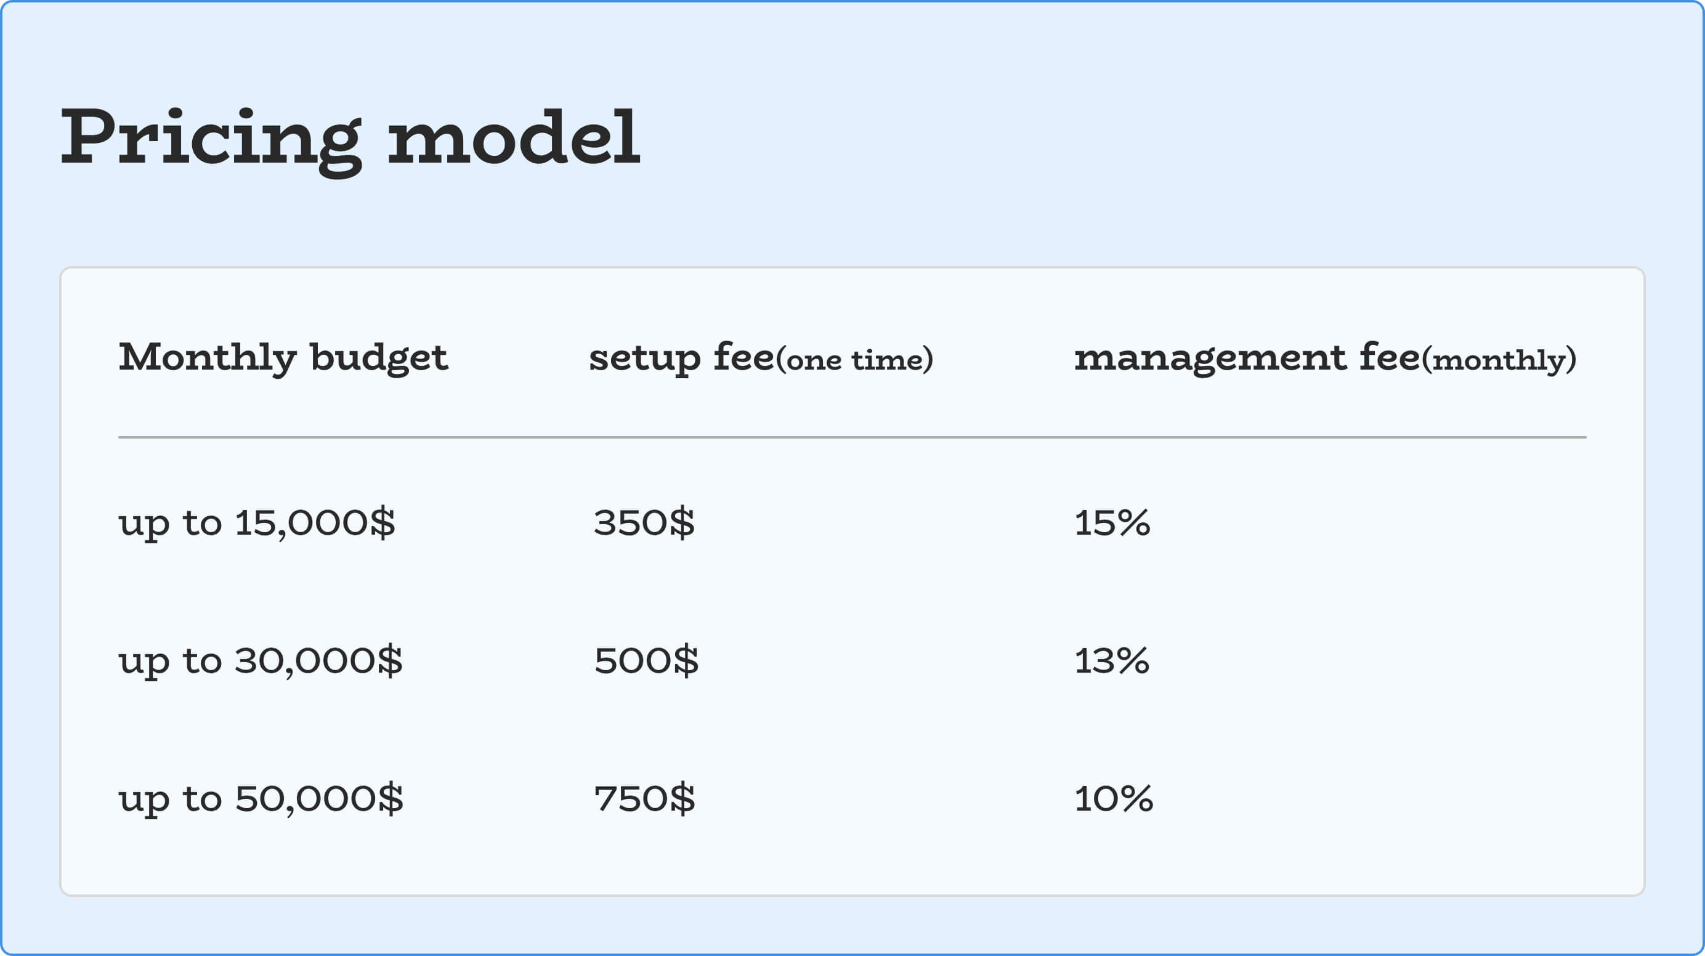Screen dimensions: 1705x956
Task: Click the "(monthly)" note
Action: (x=1499, y=360)
